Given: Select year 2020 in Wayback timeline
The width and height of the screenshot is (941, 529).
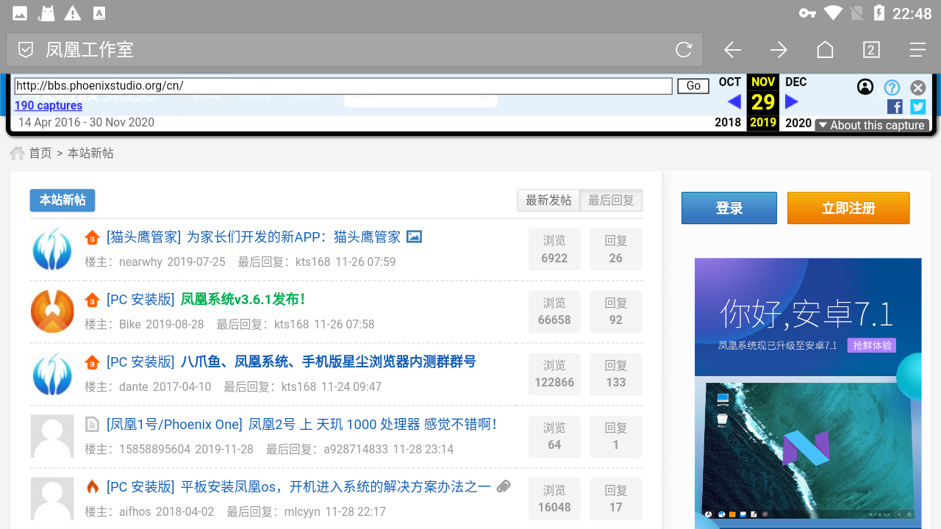Looking at the screenshot, I should (x=798, y=123).
